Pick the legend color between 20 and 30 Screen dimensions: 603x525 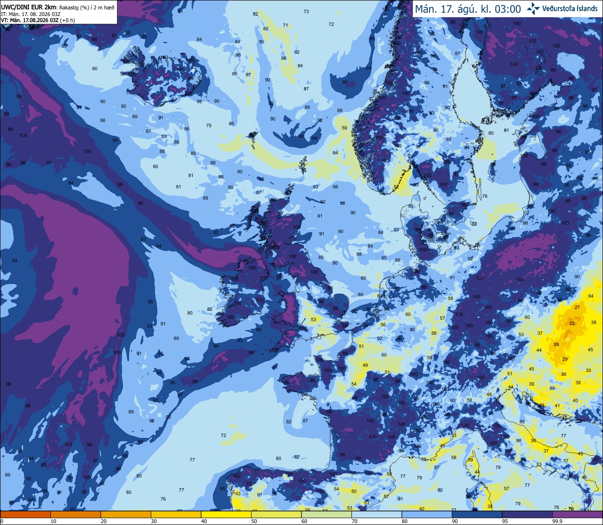pos(126,514)
